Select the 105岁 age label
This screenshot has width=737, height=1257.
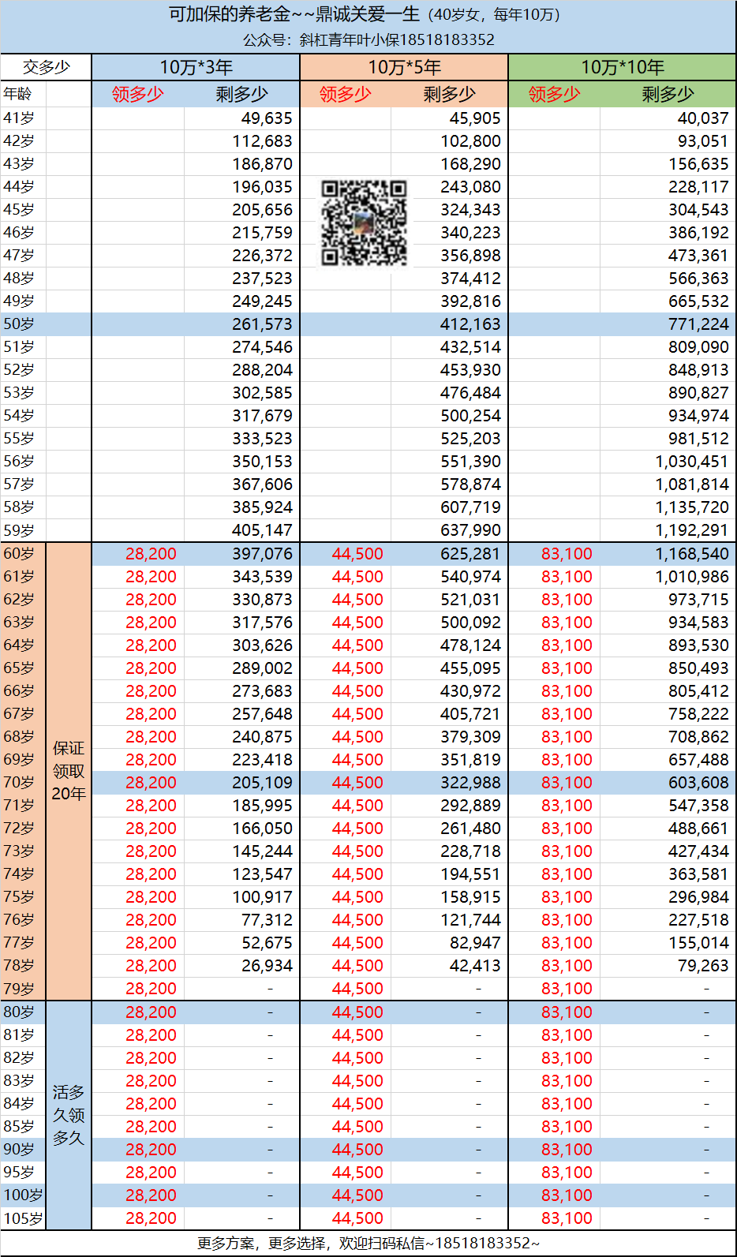[x=23, y=1218]
